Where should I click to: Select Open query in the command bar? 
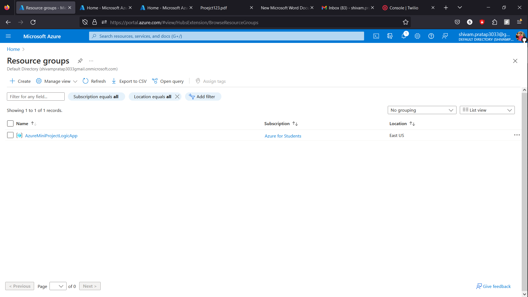coord(168,81)
